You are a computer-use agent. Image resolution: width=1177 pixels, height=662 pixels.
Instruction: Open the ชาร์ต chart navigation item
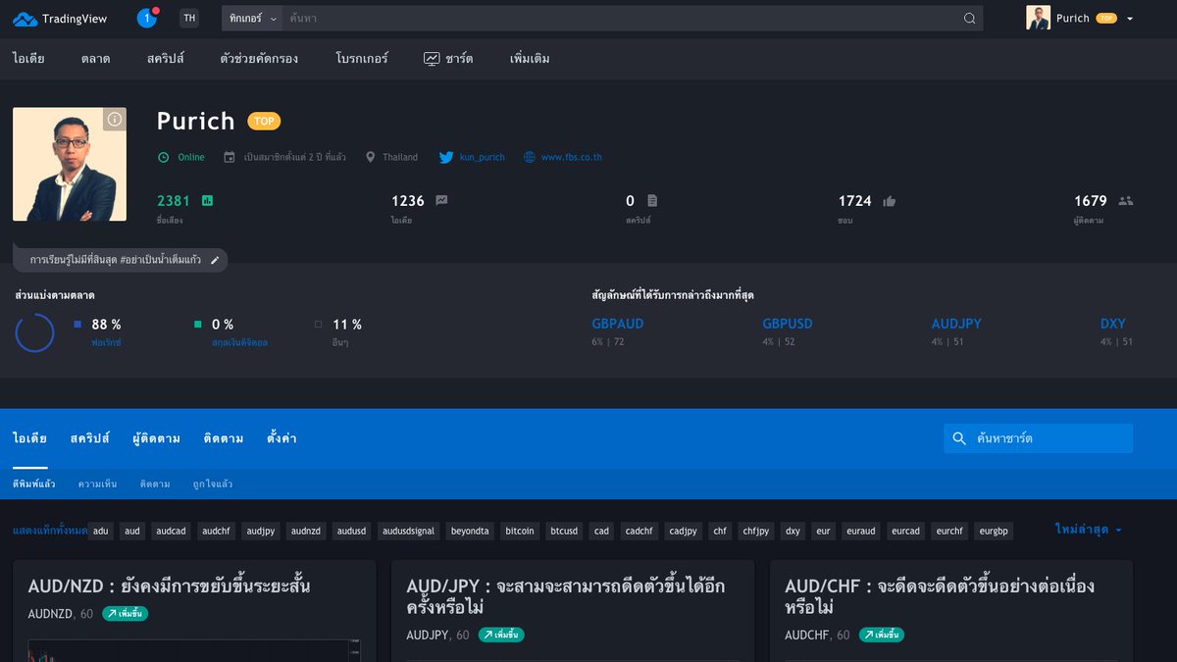point(448,58)
